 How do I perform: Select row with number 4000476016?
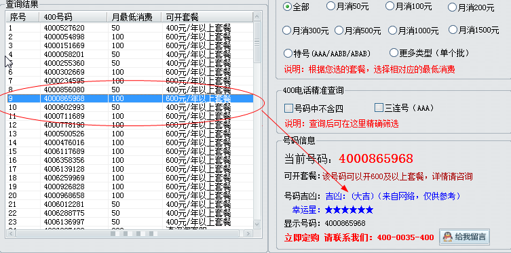pos(130,142)
